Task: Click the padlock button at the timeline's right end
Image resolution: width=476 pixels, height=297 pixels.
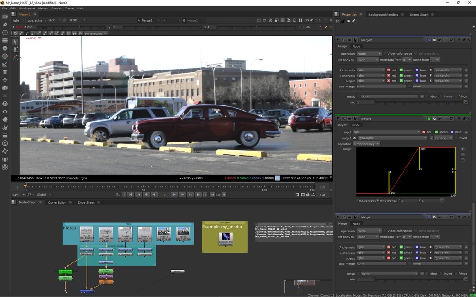Action: (x=308, y=194)
